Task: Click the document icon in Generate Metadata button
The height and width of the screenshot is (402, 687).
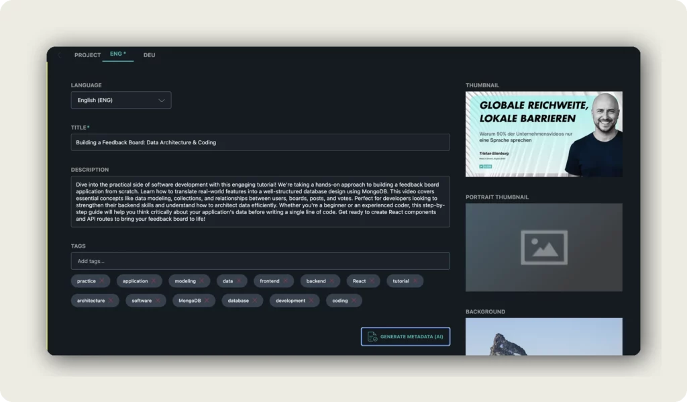Action: [372, 337]
